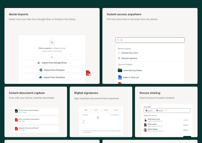
Task: Click the Recent actions section label
Action: point(124,49)
